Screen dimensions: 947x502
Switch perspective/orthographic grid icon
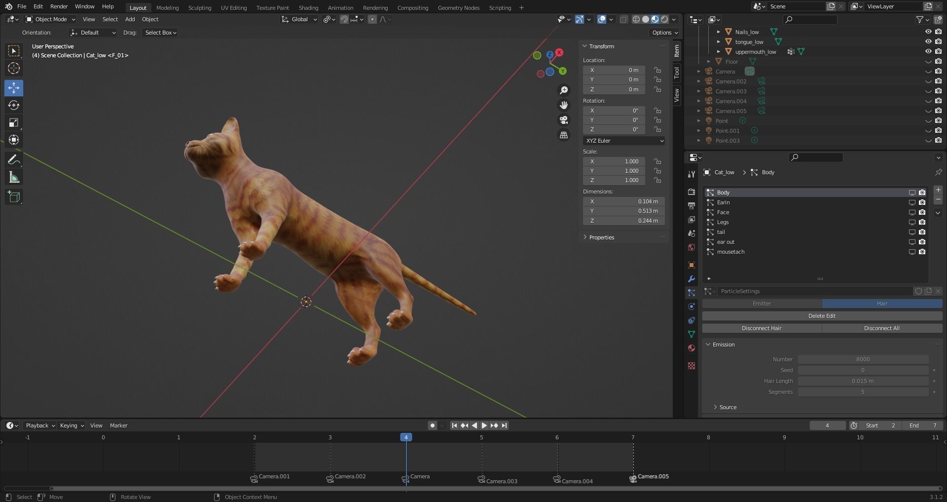[564, 135]
